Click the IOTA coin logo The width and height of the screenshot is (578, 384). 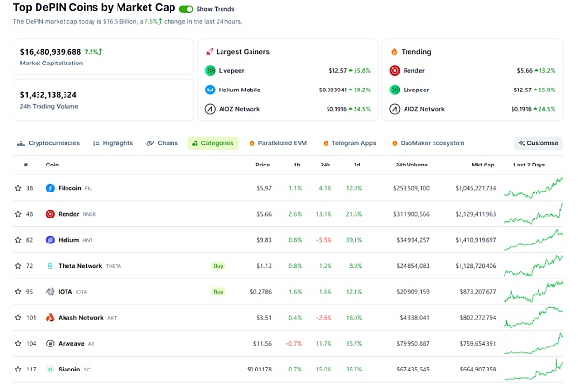tap(50, 292)
